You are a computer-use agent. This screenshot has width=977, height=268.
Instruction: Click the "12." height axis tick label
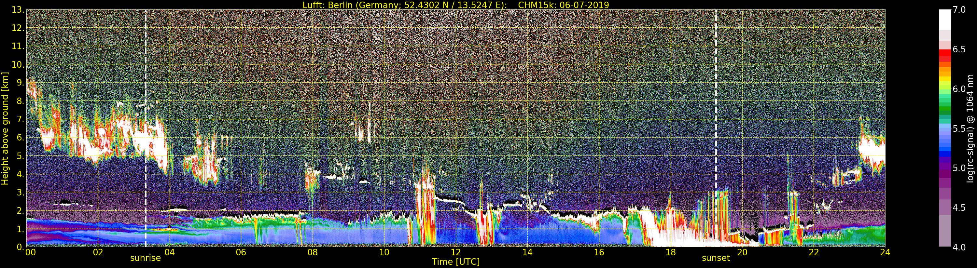(x=18, y=28)
